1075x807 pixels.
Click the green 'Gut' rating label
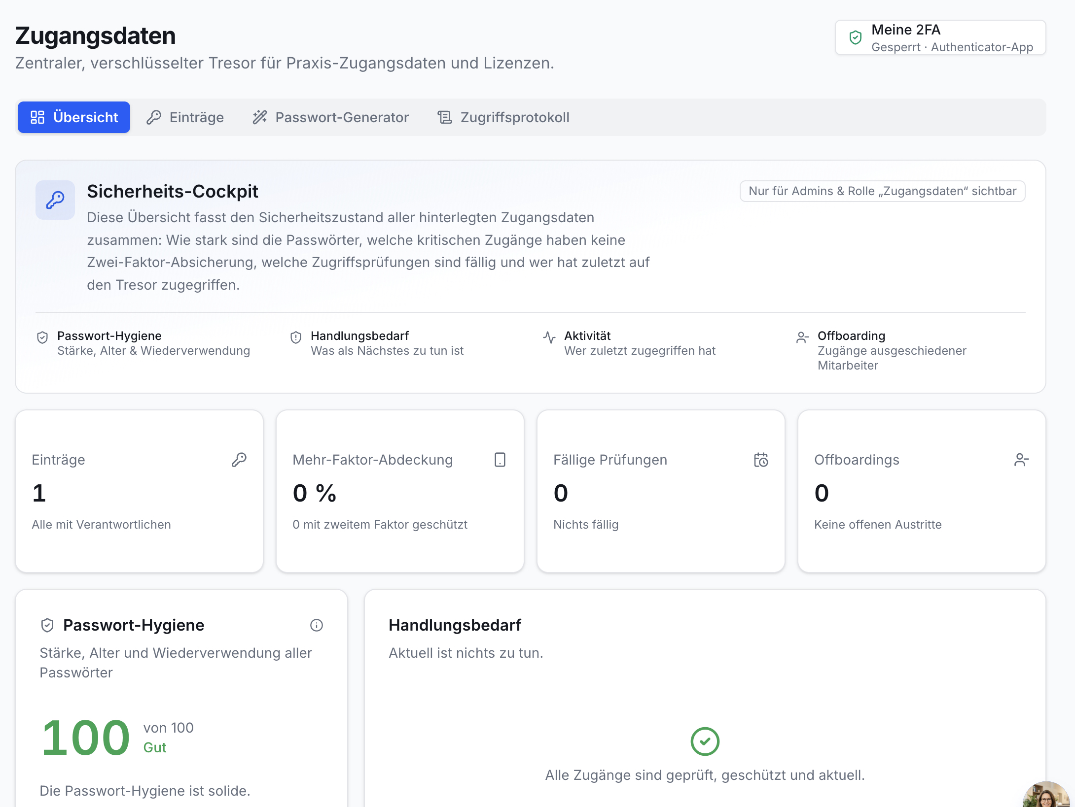coord(155,747)
